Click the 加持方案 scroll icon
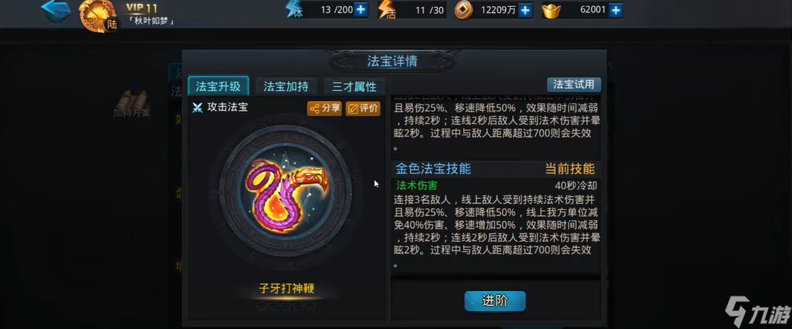 (x=131, y=100)
